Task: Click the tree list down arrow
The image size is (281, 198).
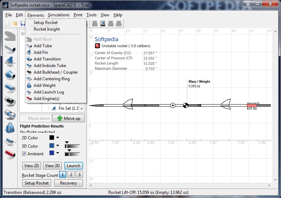Action: coord(82,109)
